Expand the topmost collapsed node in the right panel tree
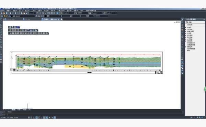 pos(186,27)
